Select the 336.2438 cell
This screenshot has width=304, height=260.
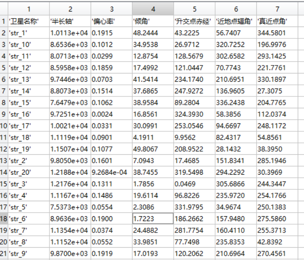pos(236,103)
